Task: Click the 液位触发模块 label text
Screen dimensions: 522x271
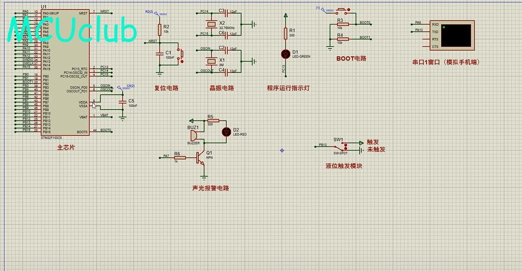Action: pyautogui.click(x=344, y=166)
